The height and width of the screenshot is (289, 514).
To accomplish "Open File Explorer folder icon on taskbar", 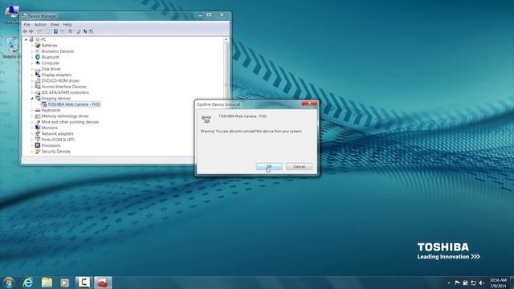I will pos(47,283).
